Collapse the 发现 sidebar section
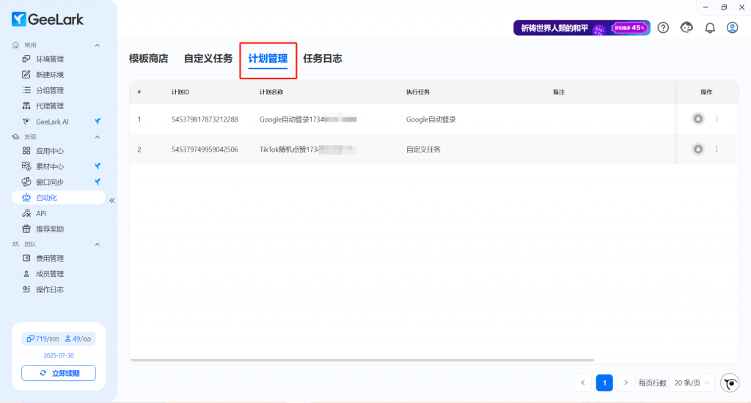 click(x=97, y=137)
